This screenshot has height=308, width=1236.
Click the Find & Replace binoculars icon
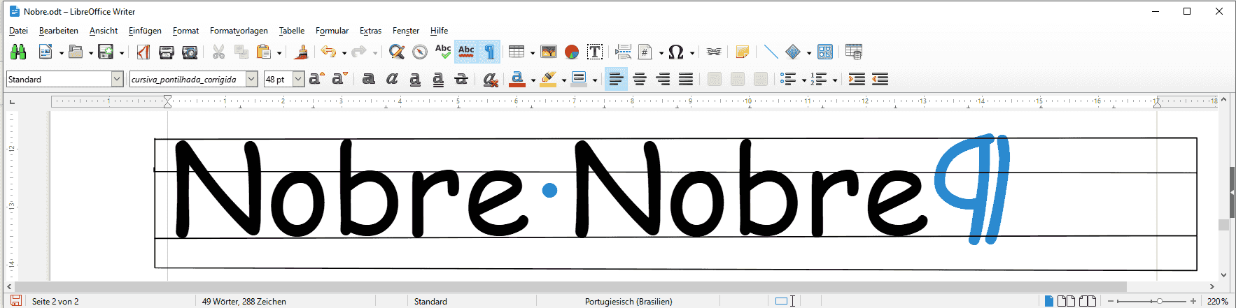click(x=18, y=52)
